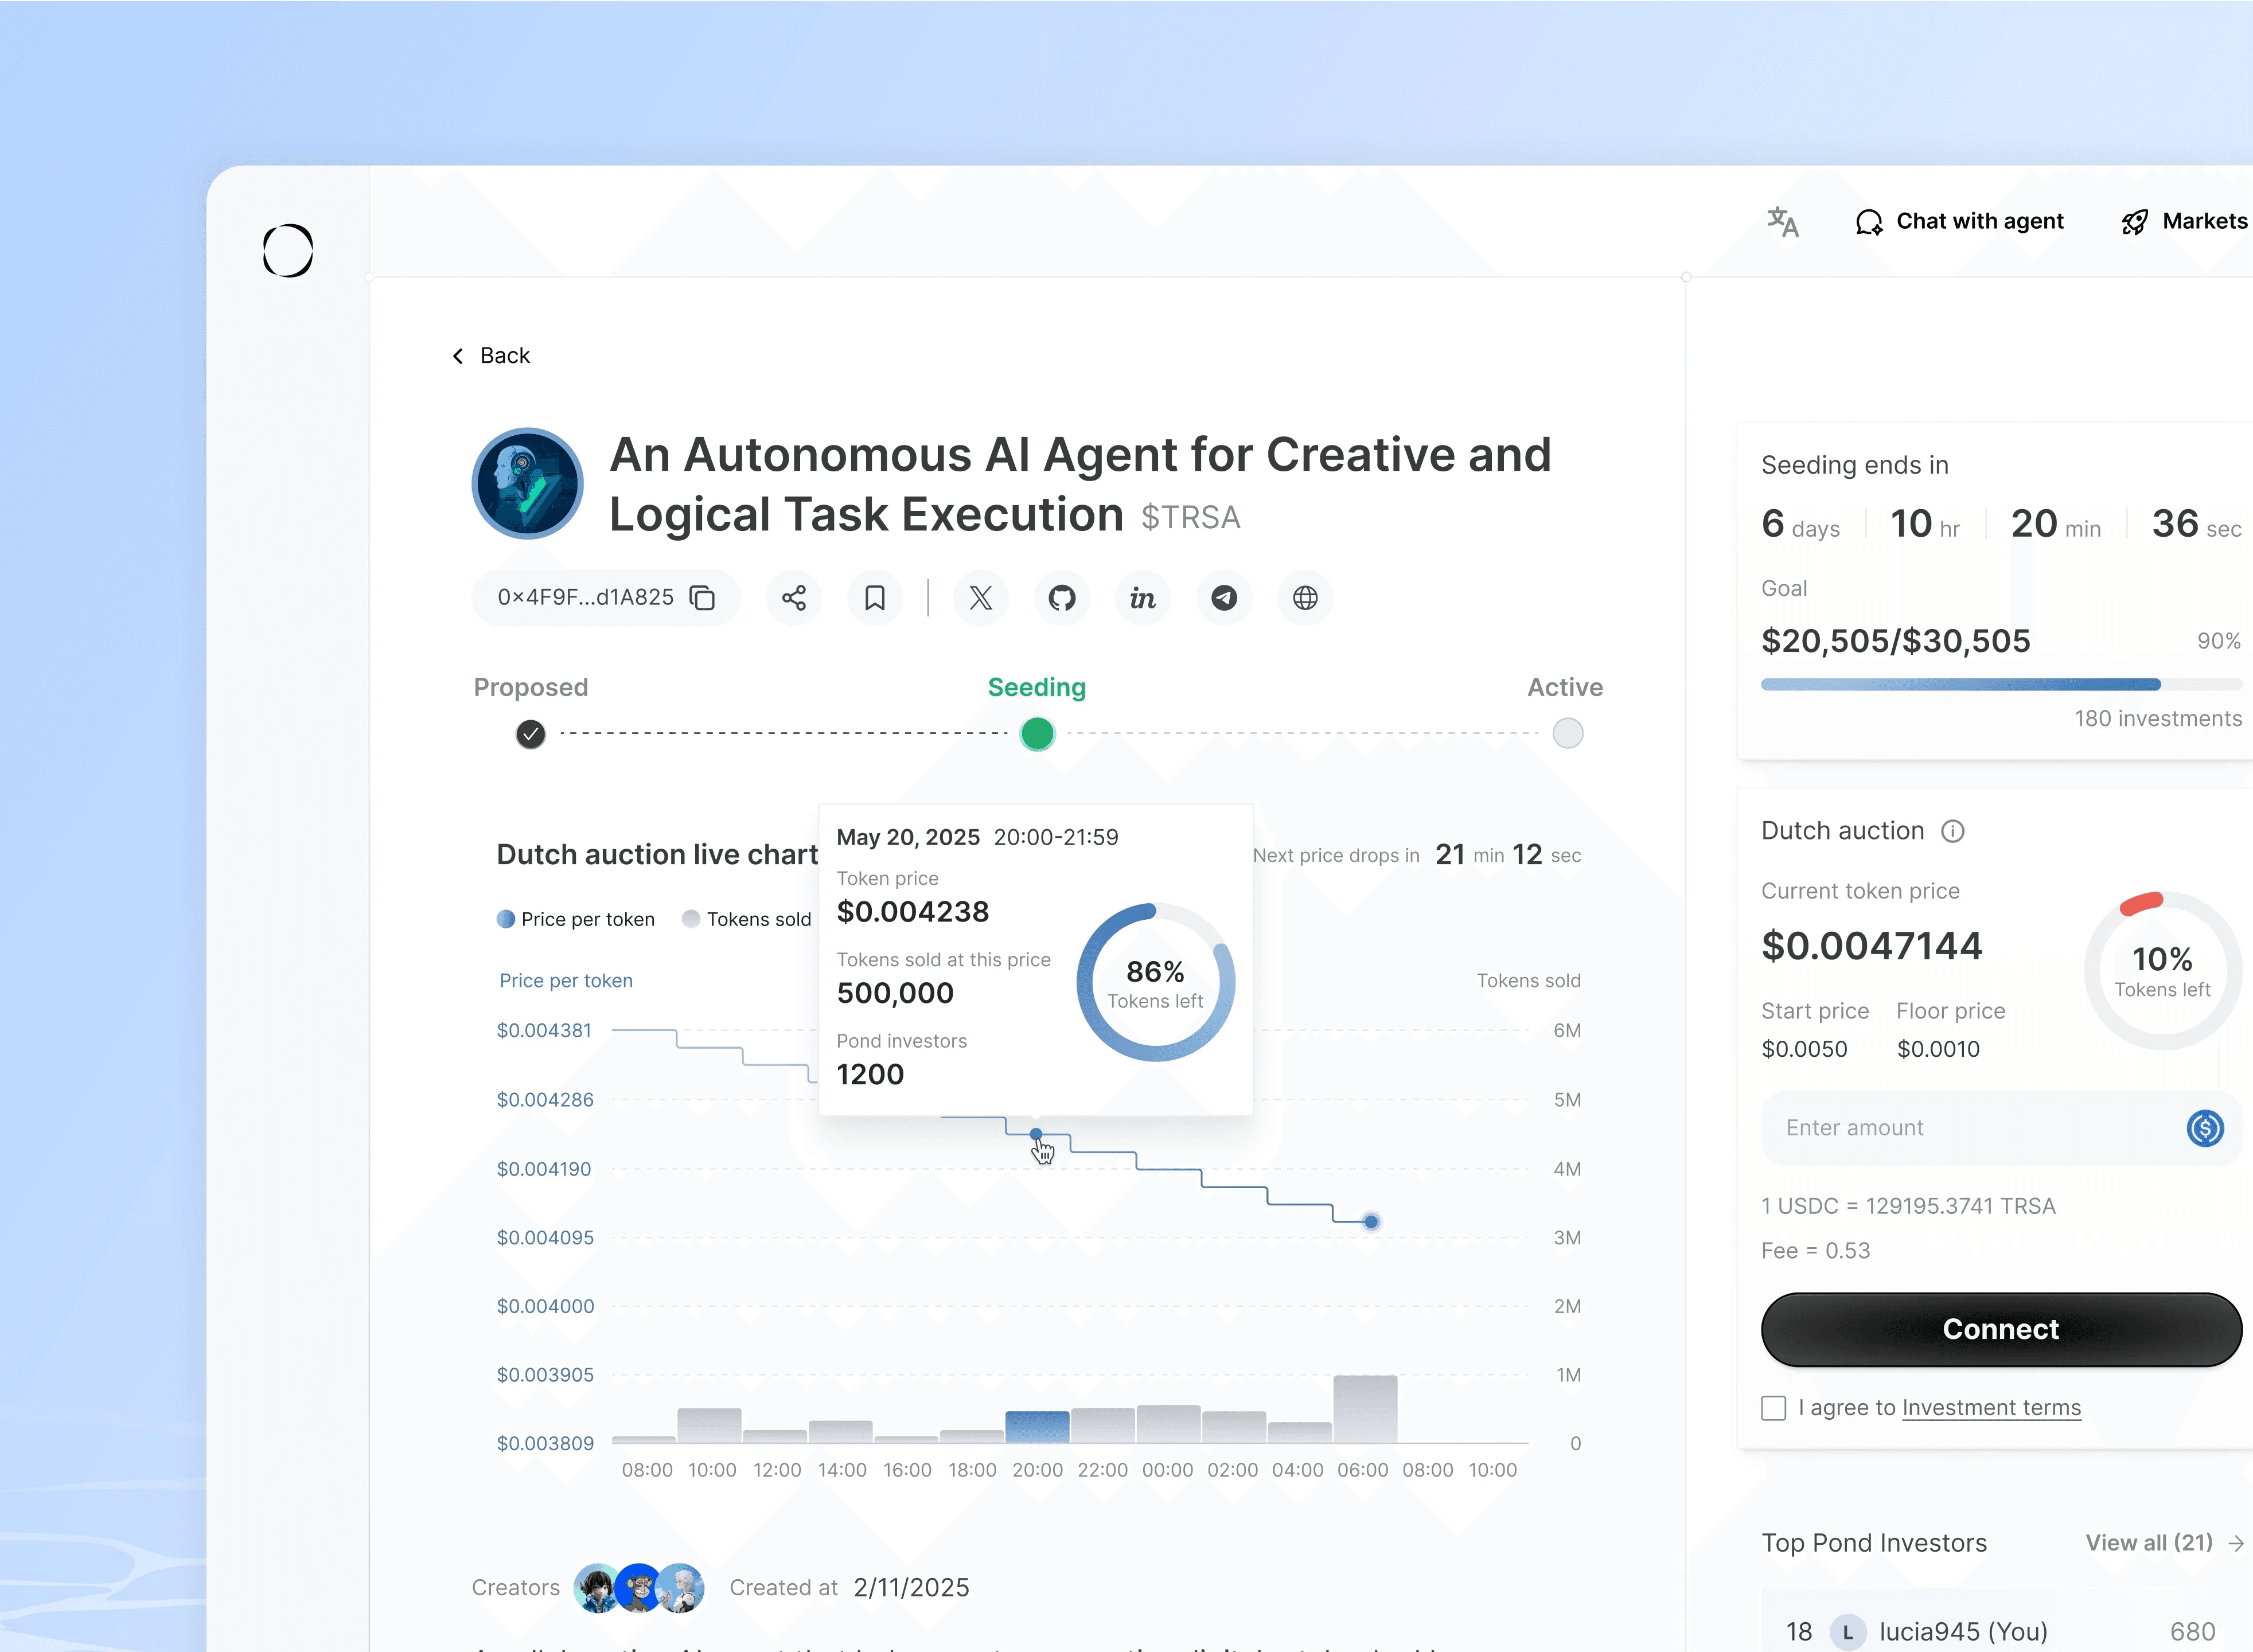The height and width of the screenshot is (1652, 2253).
Task: Open the agent's GitHub repository
Action: (1062, 598)
